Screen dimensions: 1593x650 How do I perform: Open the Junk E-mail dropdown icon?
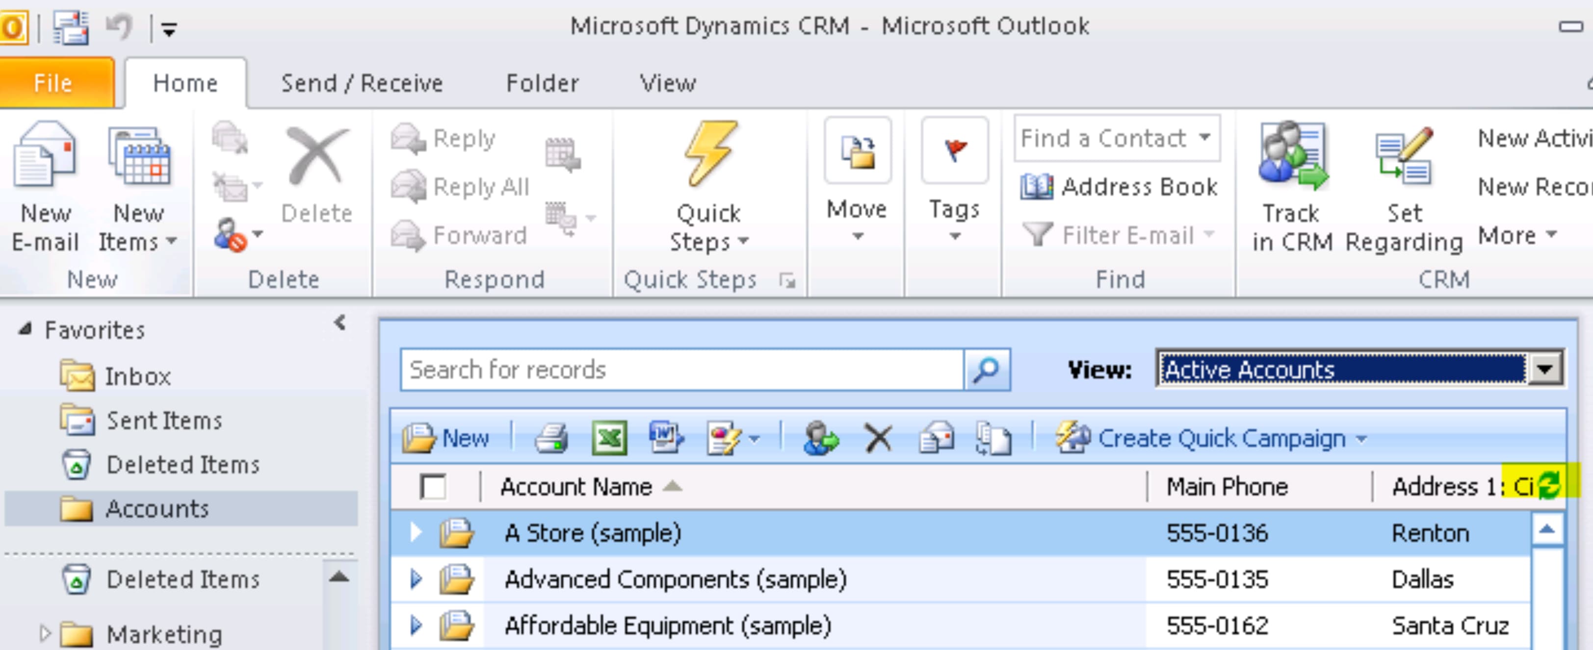tap(237, 235)
